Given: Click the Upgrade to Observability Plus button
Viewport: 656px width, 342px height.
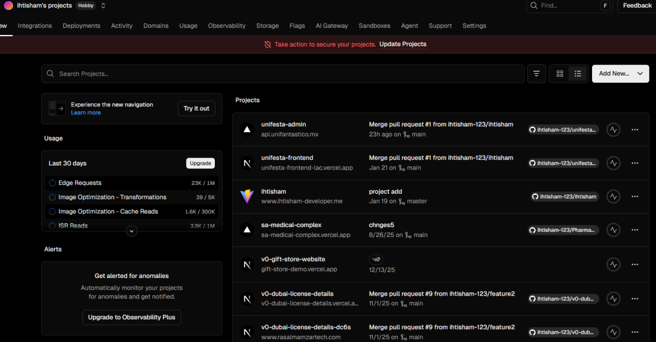Looking at the screenshot, I should (x=131, y=317).
